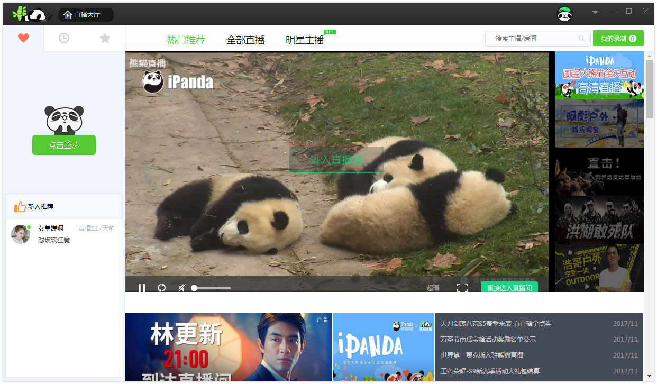The width and height of the screenshot is (657, 384).
Task: Open the 超清 video quality selector
Action: tap(433, 288)
